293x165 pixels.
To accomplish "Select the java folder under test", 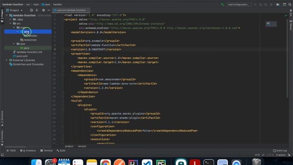I will [25, 48].
